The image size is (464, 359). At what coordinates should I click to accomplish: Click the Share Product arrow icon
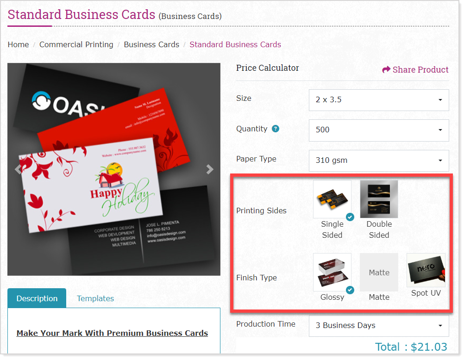pos(386,70)
